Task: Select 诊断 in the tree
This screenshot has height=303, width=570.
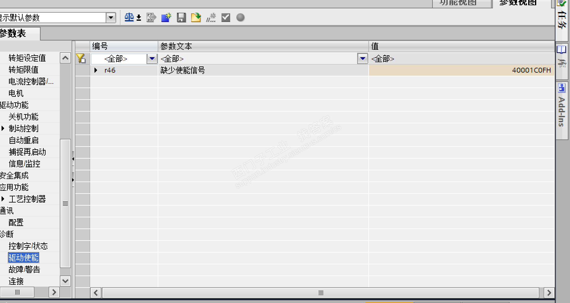Action: pyautogui.click(x=7, y=234)
